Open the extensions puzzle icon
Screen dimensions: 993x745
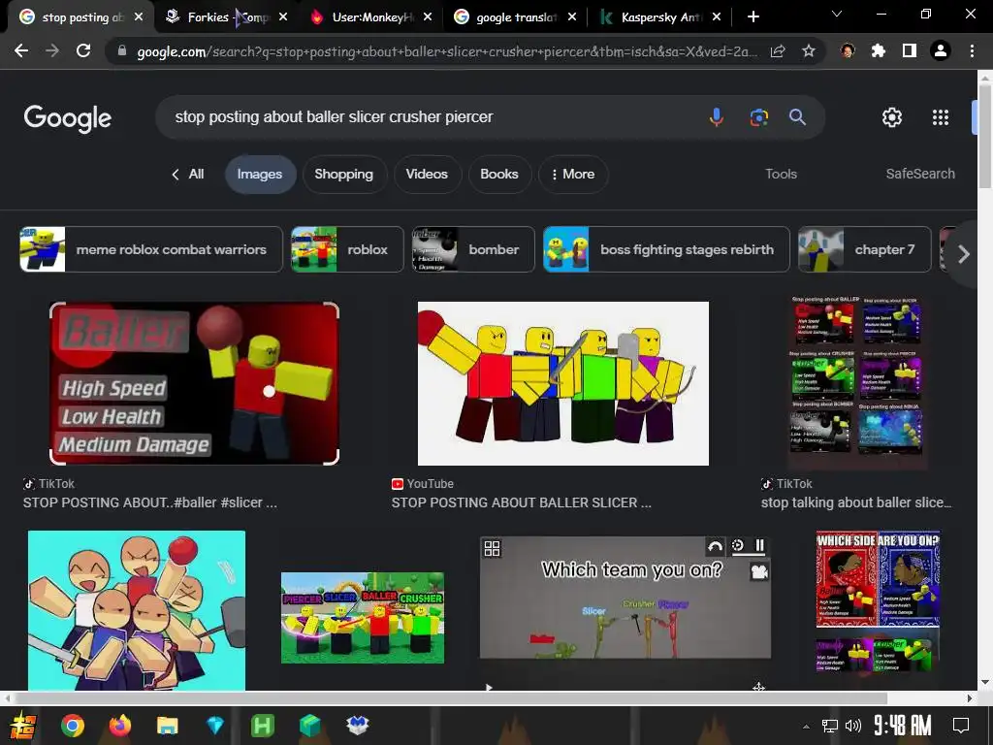(x=879, y=50)
